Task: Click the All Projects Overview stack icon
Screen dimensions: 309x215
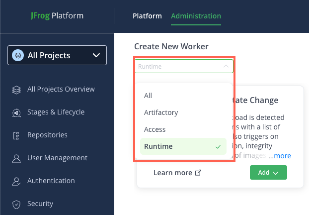Action: point(16,90)
